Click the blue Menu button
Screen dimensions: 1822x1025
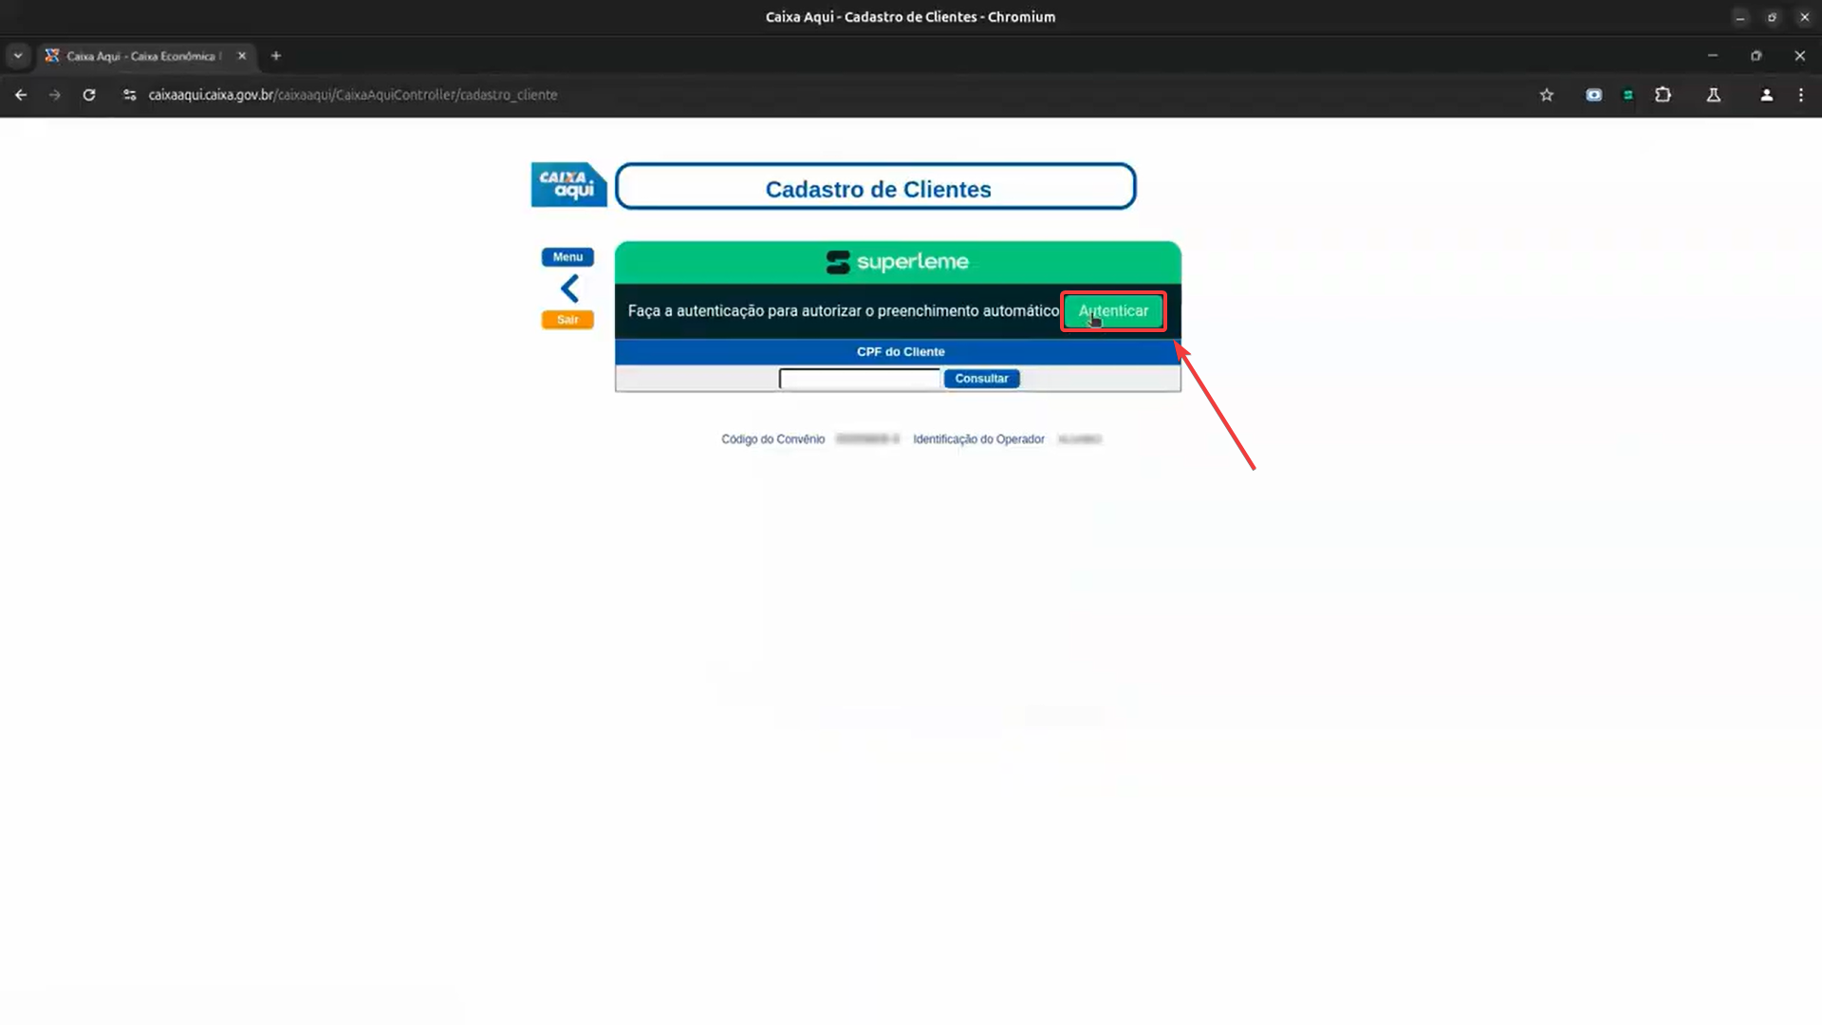[x=567, y=257]
